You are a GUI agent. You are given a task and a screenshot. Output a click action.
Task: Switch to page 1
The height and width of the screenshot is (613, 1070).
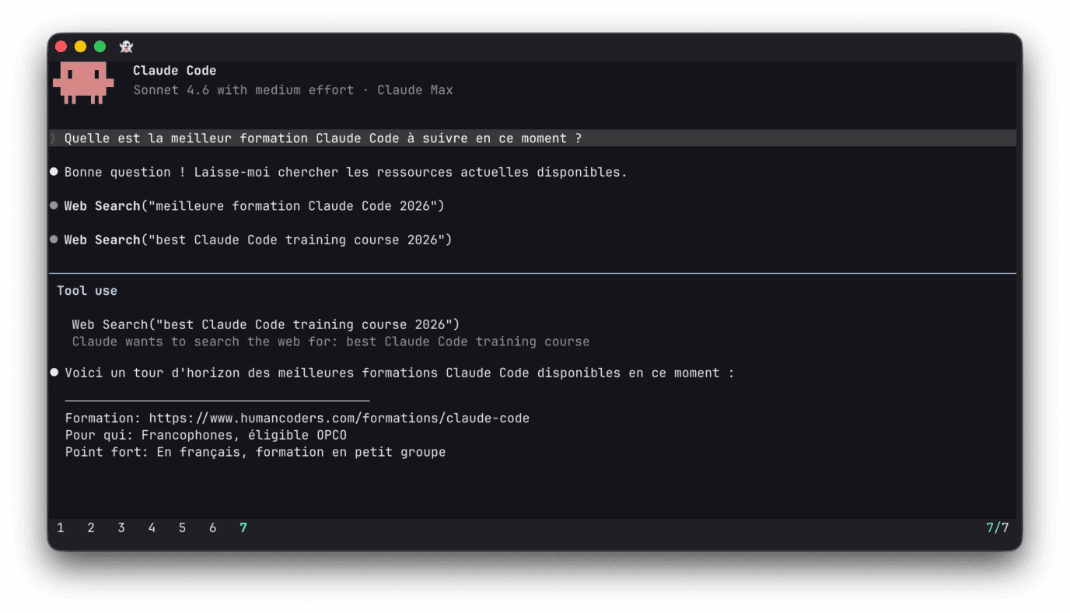tap(61, 527)
